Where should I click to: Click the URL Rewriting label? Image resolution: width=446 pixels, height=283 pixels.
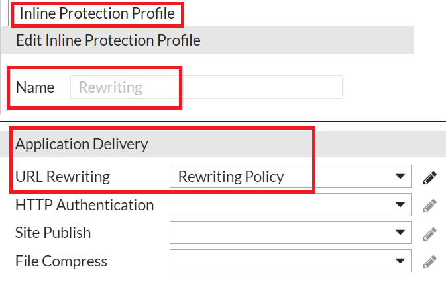pyautogui.click(x=63, y=177)
